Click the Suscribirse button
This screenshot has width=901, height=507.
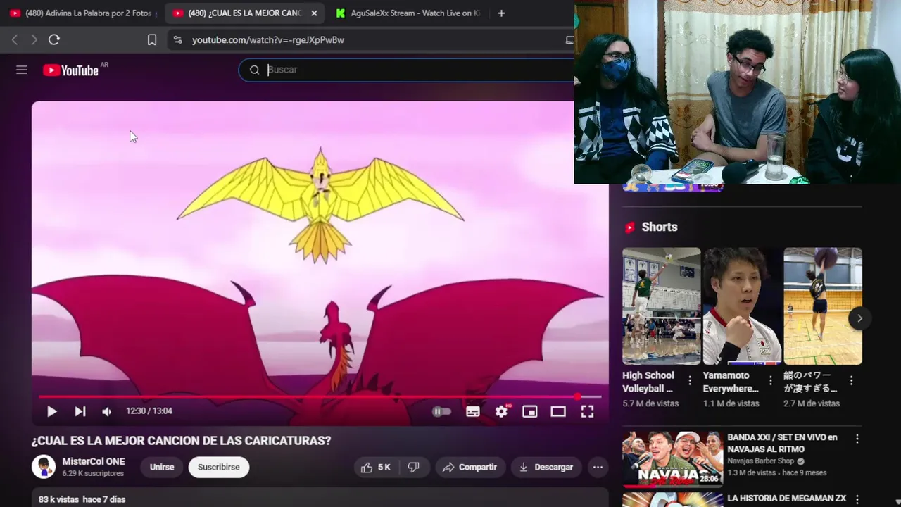coord(218,467)
